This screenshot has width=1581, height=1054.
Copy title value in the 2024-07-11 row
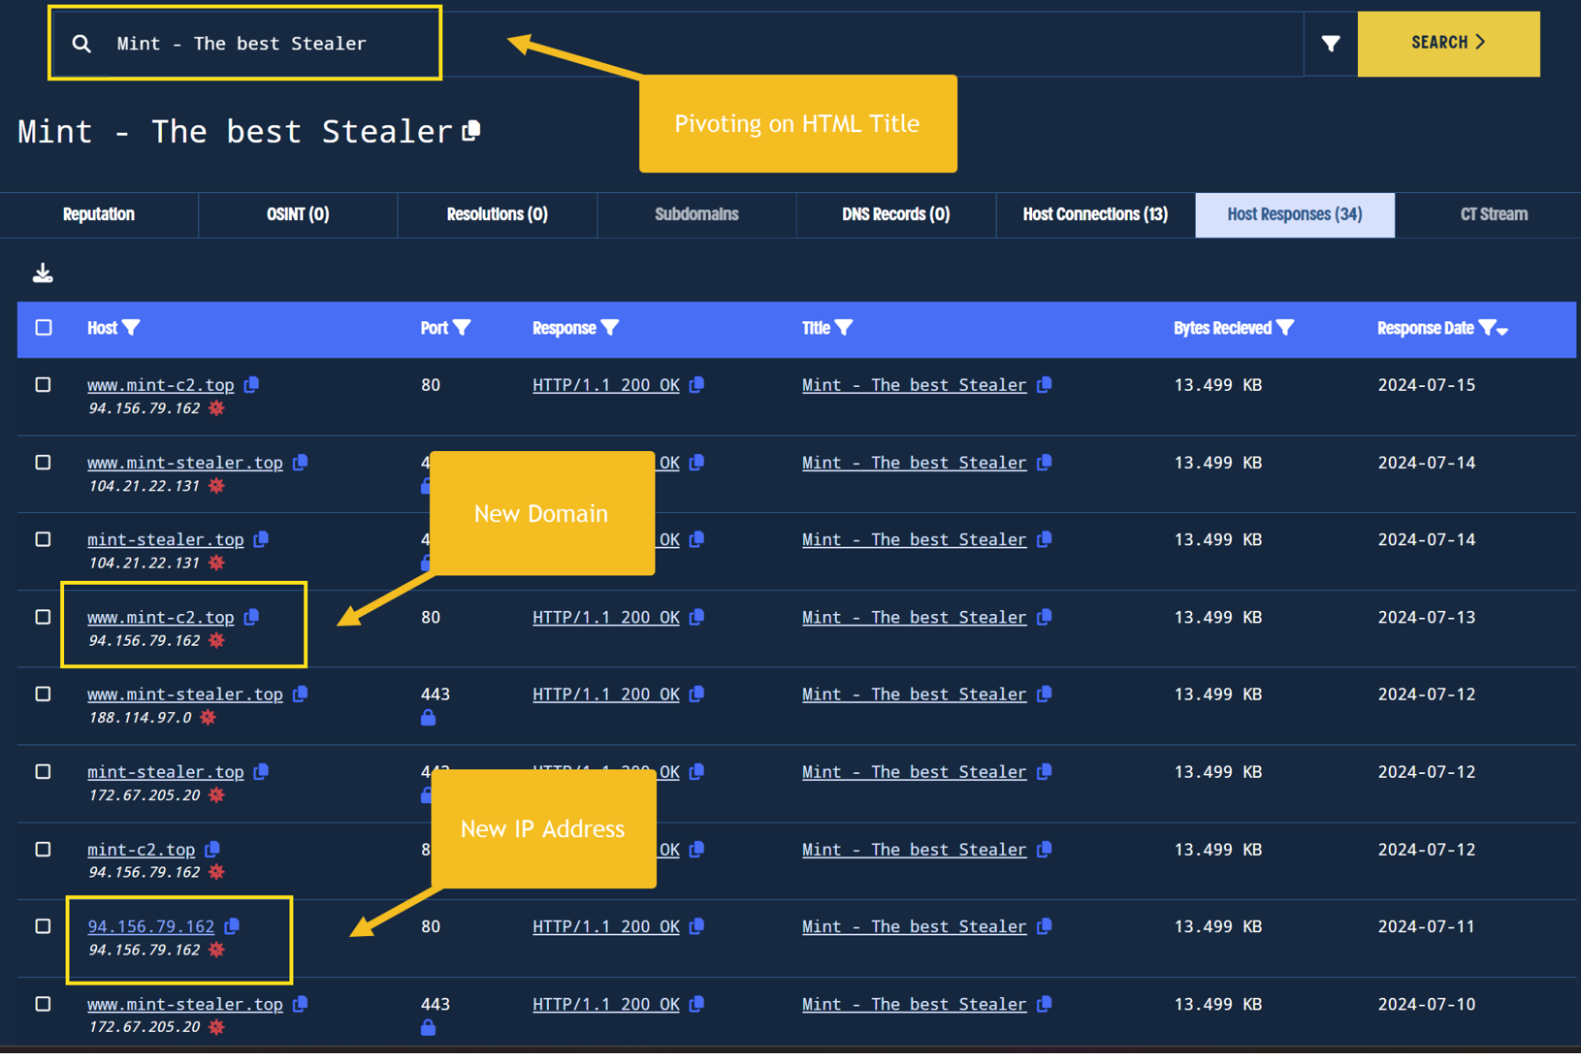[1045, 926]
